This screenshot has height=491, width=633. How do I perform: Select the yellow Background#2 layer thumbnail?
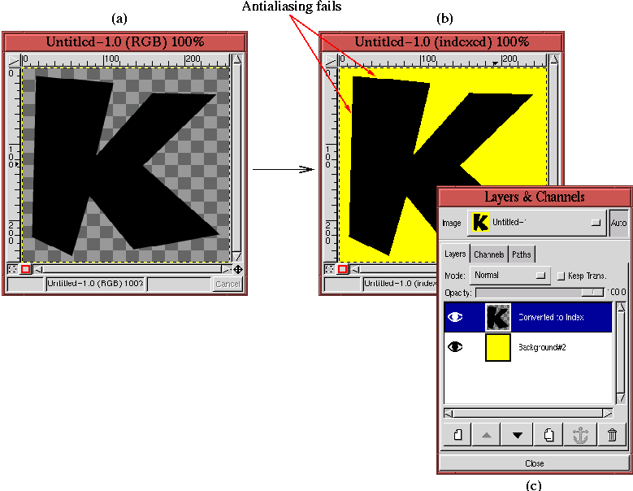click(x=497, y=347)
